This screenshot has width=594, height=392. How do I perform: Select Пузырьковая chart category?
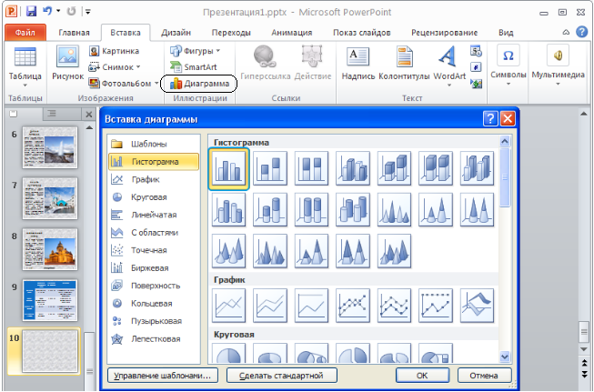point(154,321)
